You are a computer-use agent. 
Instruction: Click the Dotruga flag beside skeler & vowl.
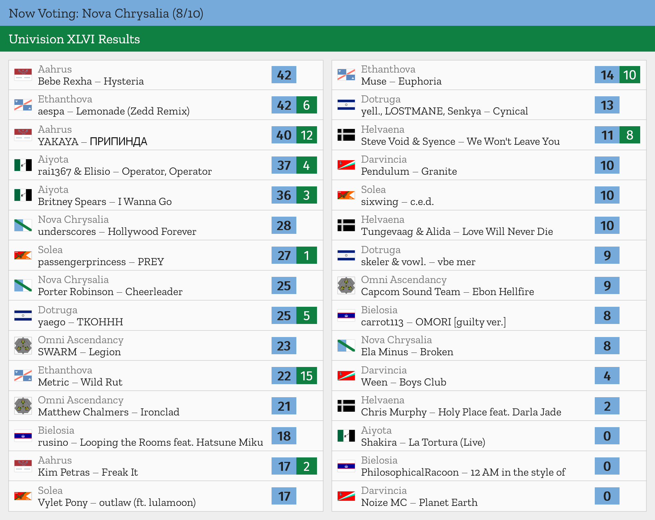click(346, 255)
